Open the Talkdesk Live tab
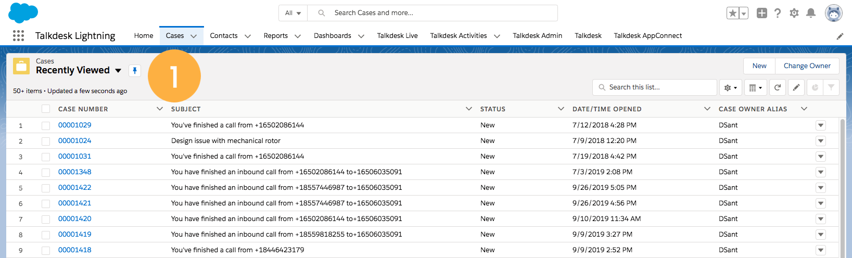 click(398, 36)
